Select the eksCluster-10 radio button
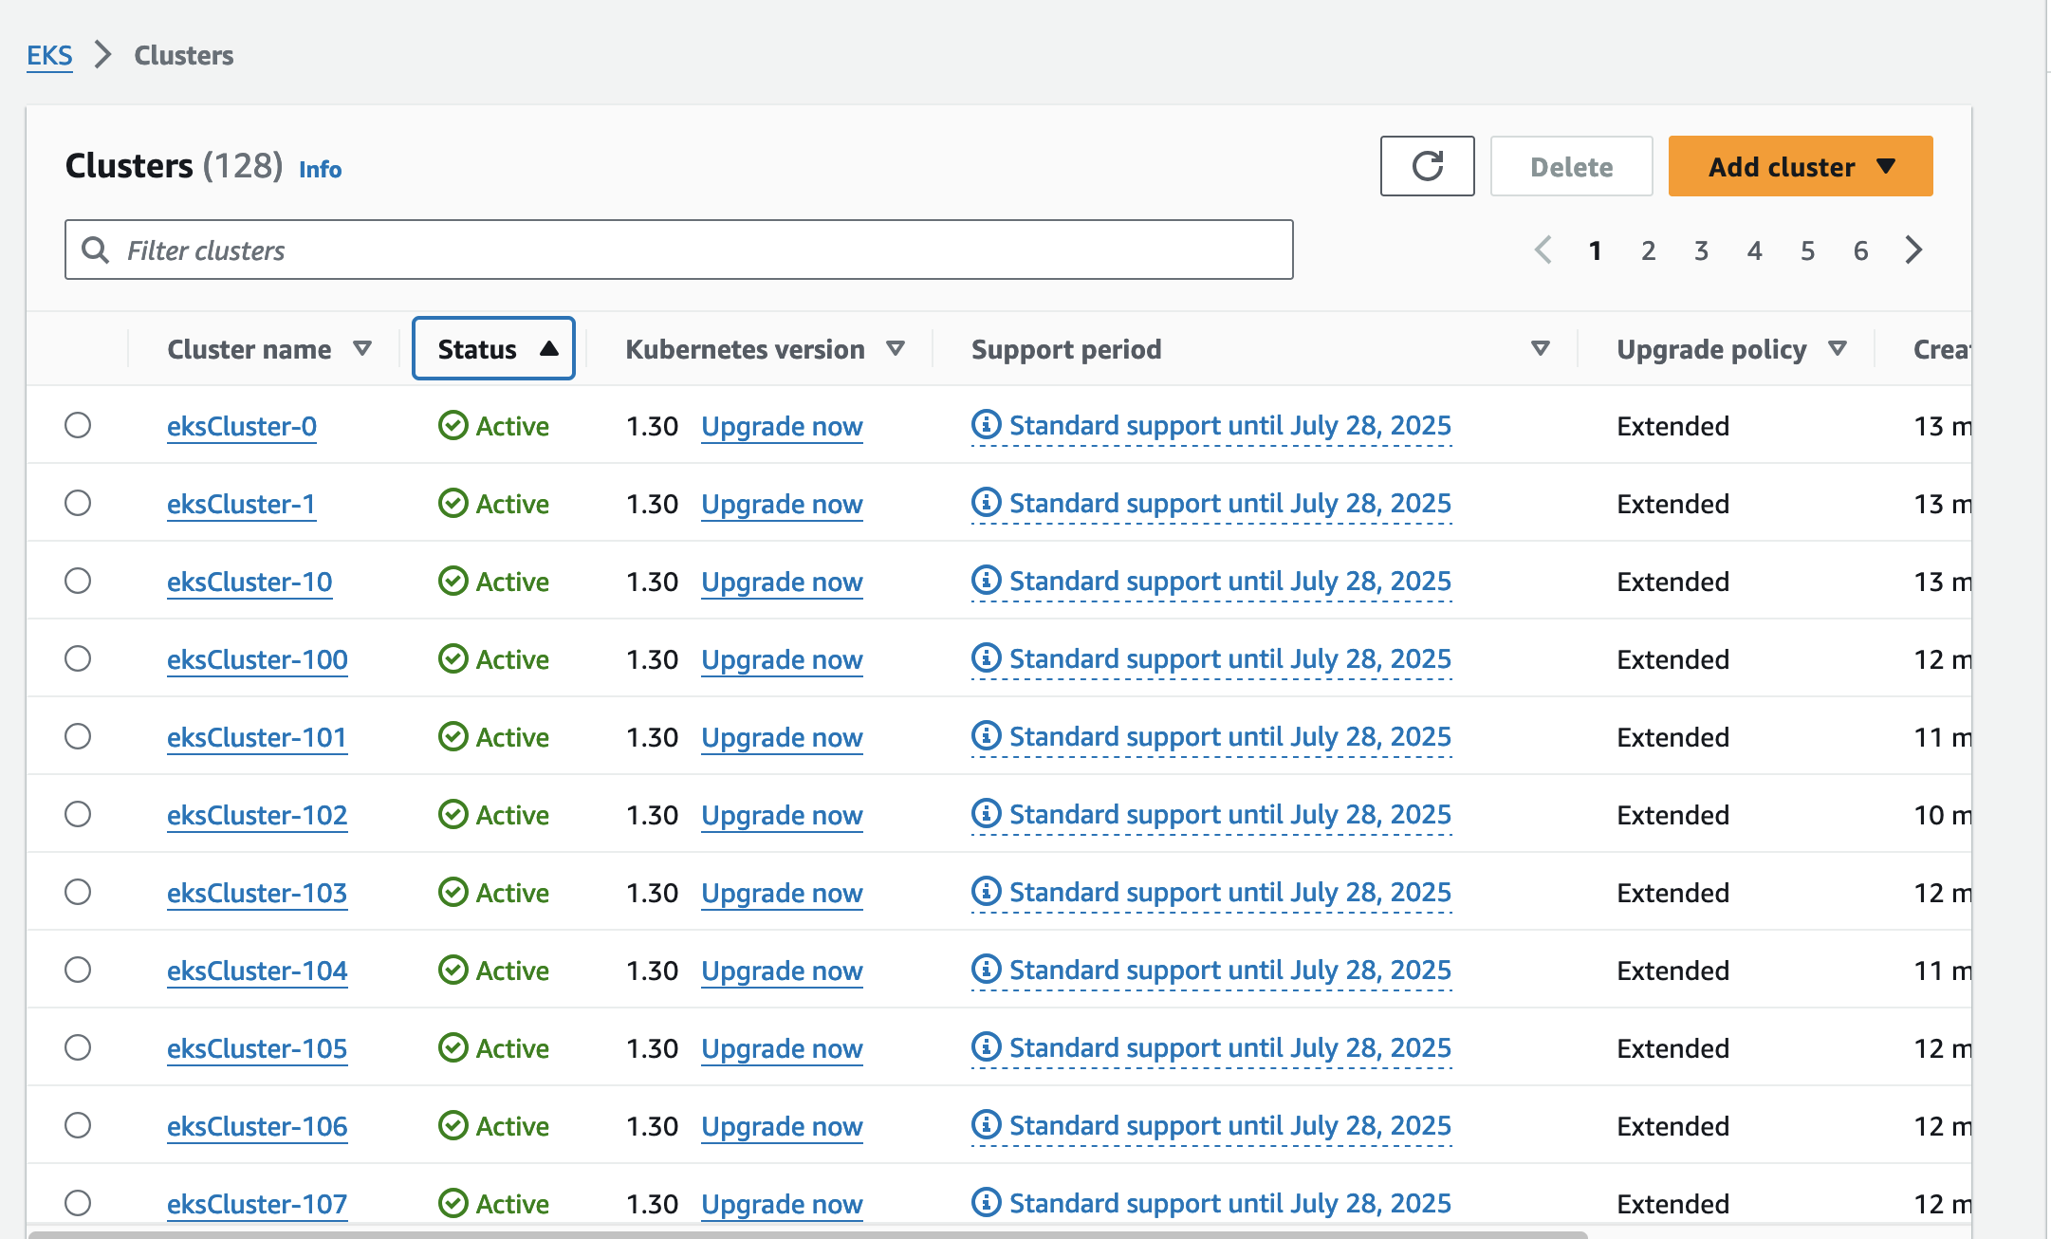 (x=78, y=581)
